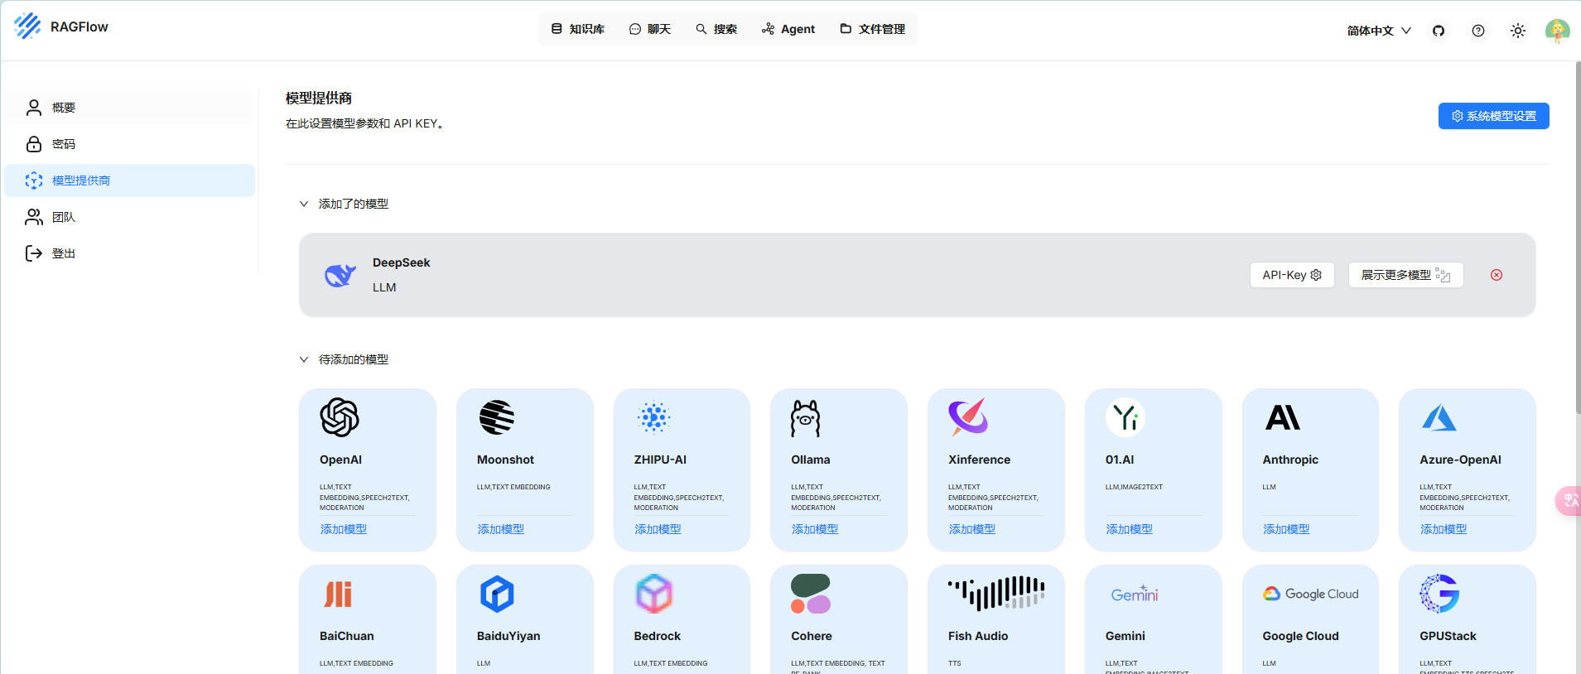
Task: Click the Ollama llama icon
Action: [805, 418]
